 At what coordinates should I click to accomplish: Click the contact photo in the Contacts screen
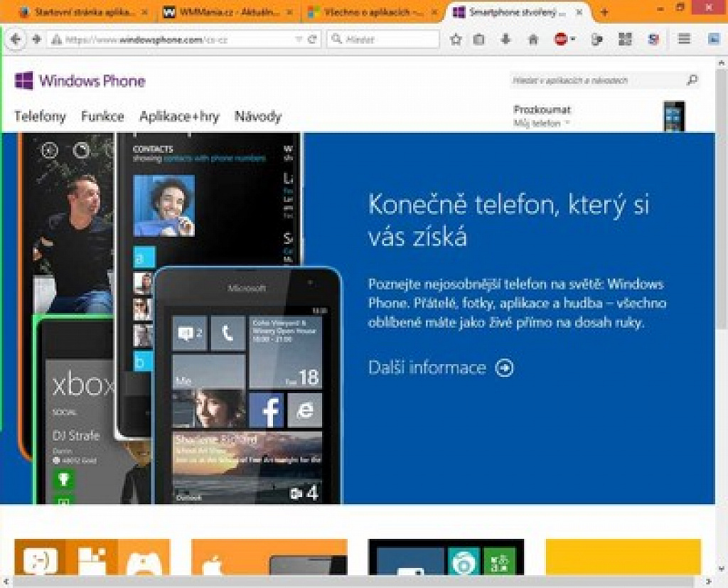[x=164, y=205]
